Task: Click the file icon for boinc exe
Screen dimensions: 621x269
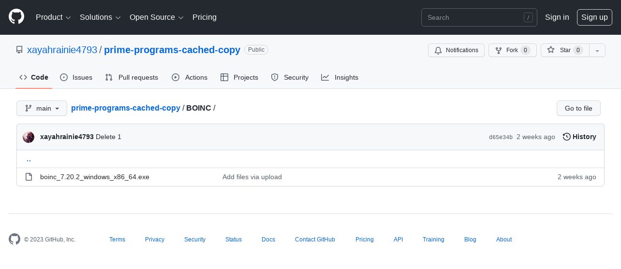Action: click(x=29, y=177)
